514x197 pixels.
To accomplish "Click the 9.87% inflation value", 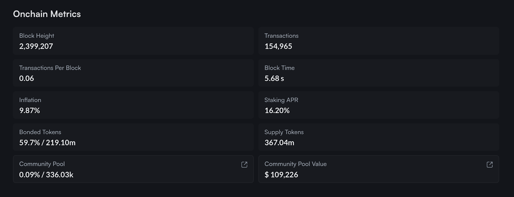I will click(30, 111).
